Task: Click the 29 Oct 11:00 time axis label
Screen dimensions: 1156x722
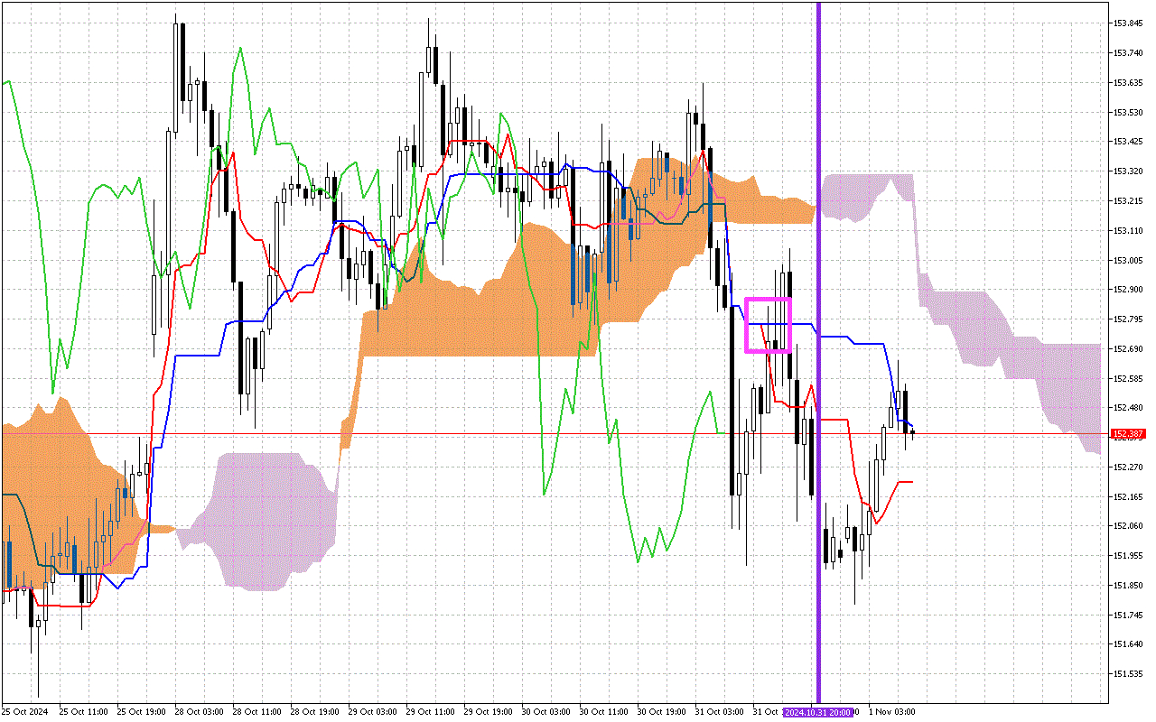Action: pos(430,712)
